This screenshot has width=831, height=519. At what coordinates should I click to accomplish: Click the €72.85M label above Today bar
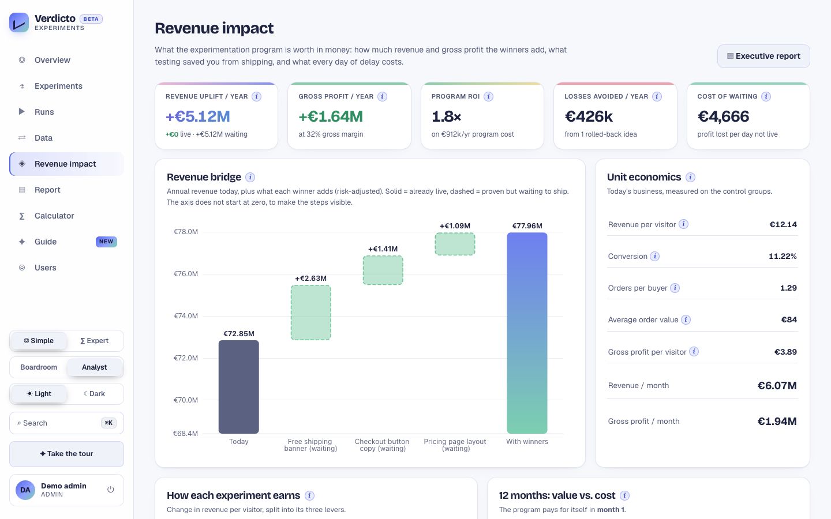pos(239,334)
